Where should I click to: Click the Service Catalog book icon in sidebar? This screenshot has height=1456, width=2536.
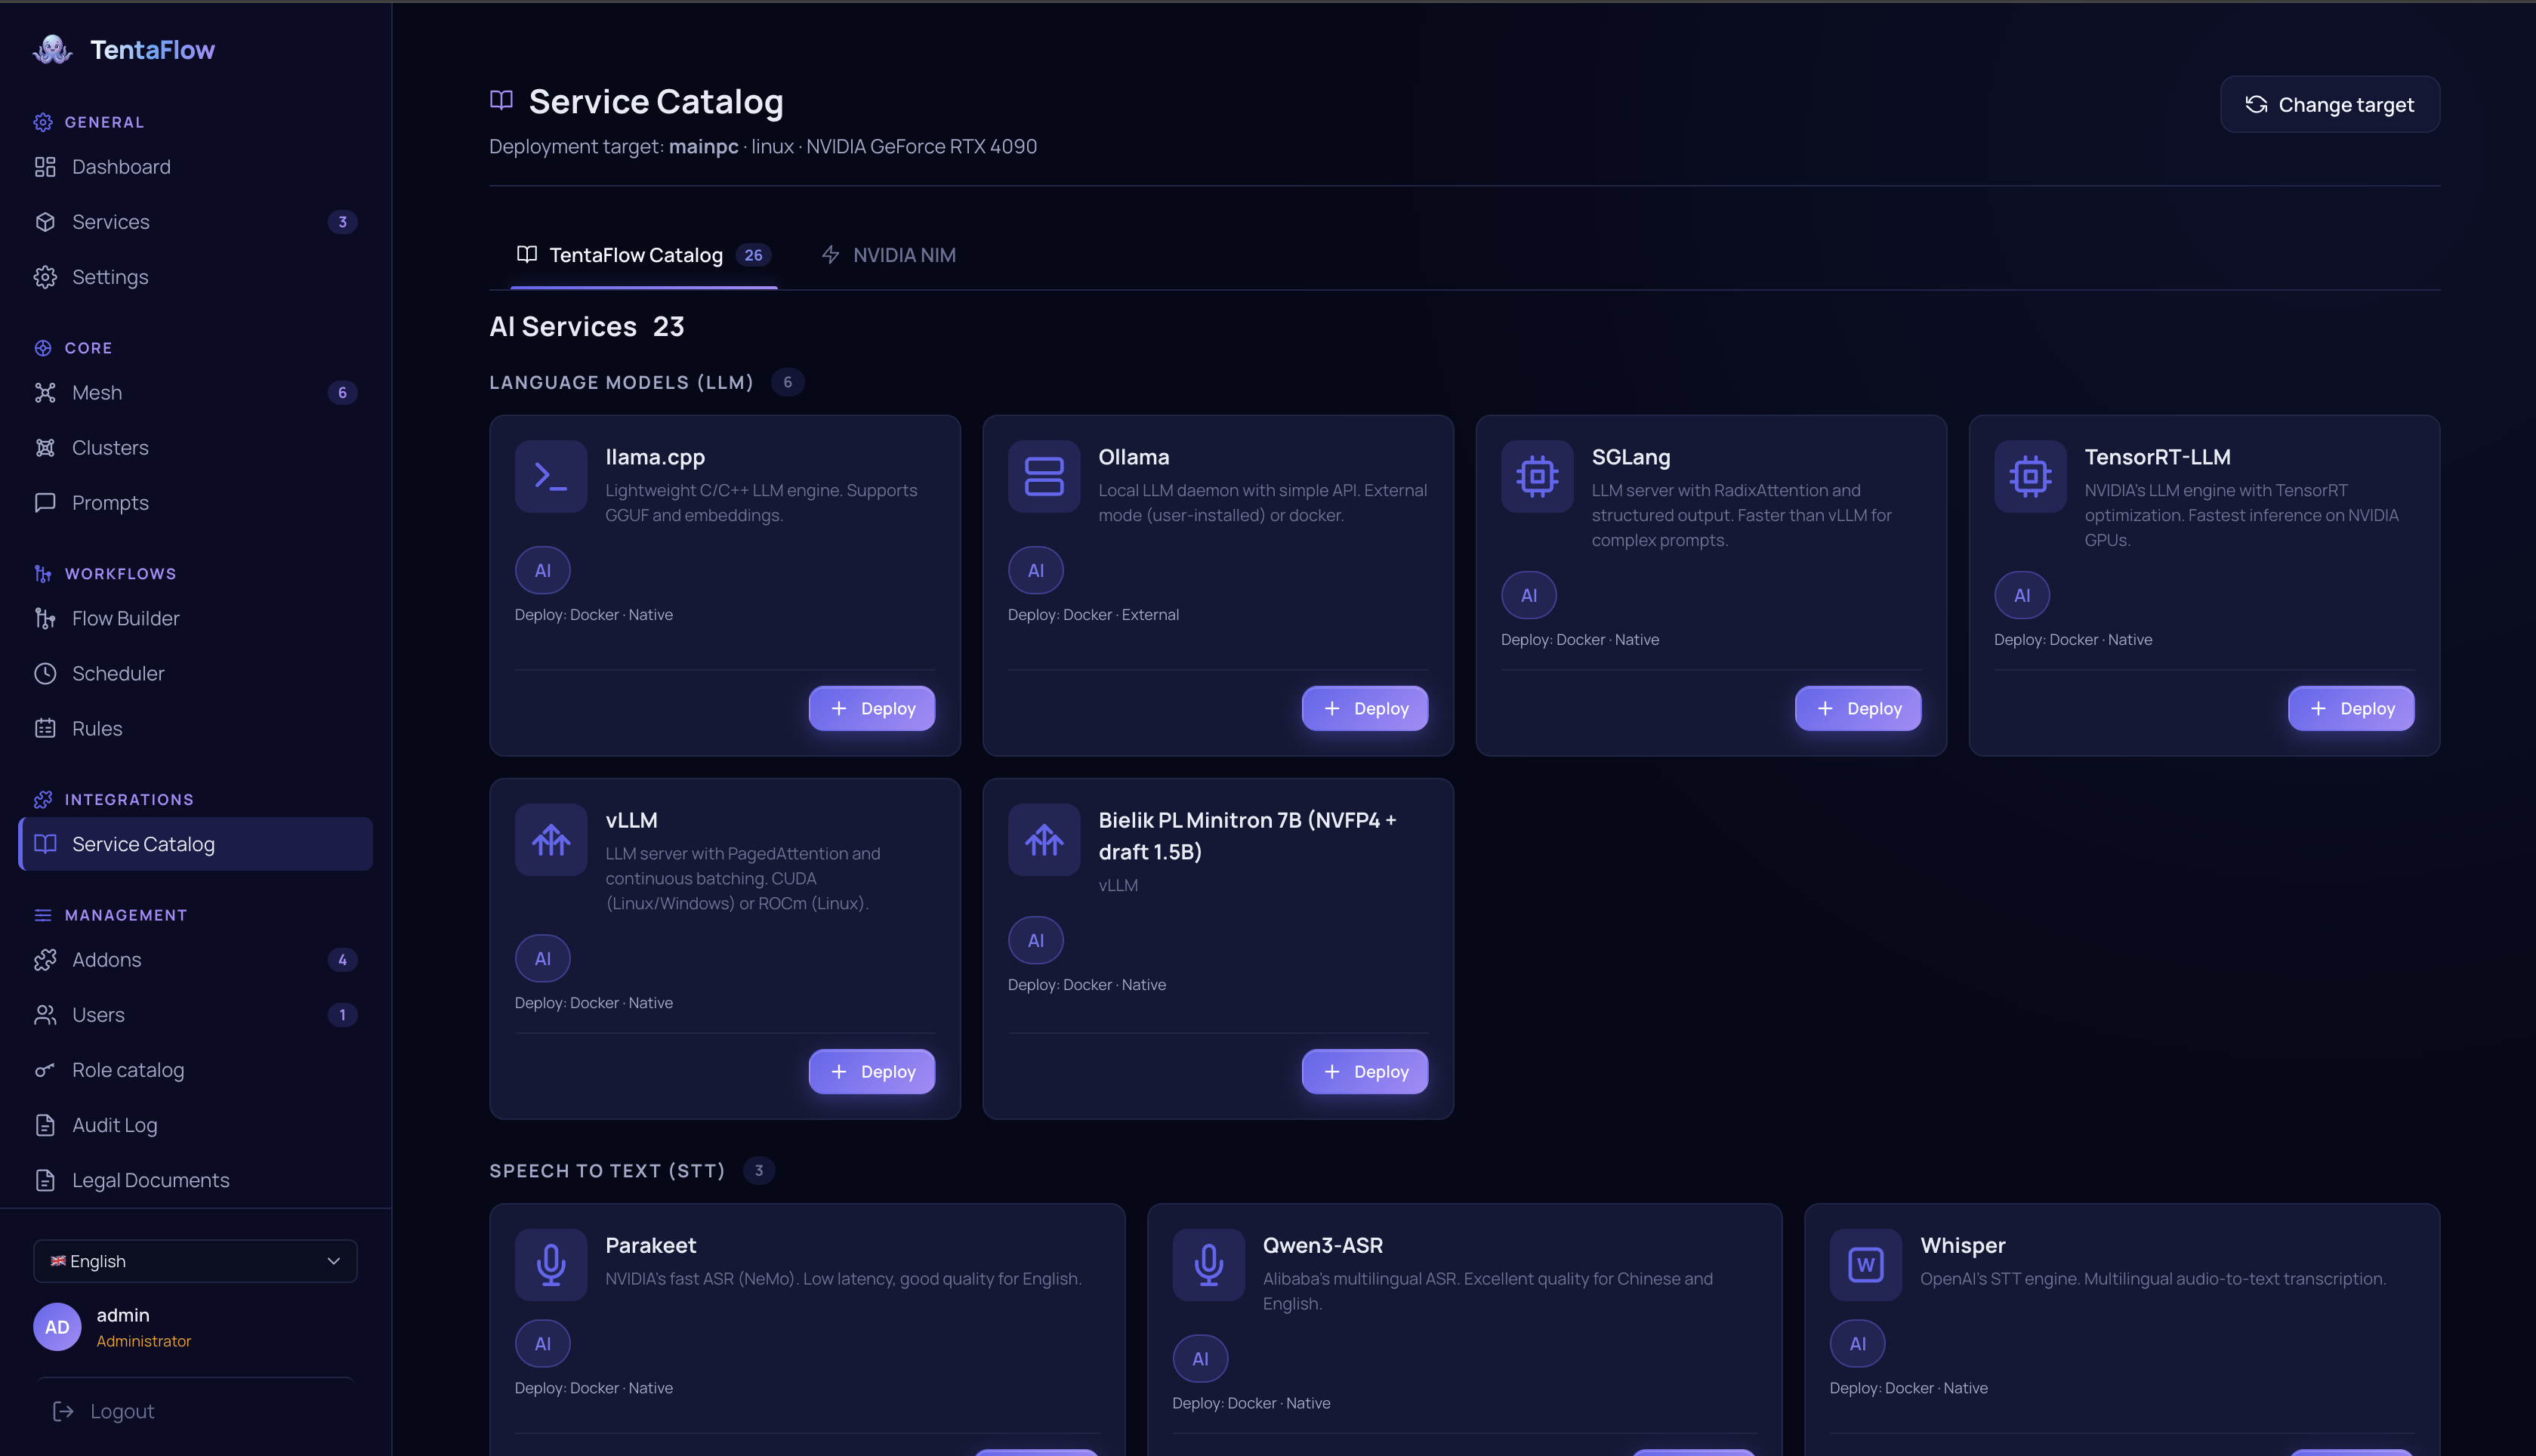click(x=45, y=844)
